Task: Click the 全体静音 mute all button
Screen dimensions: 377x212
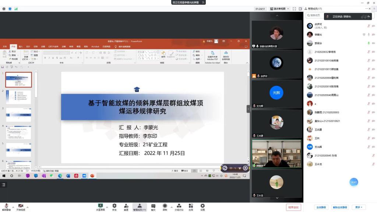Action: click(321, 207)
